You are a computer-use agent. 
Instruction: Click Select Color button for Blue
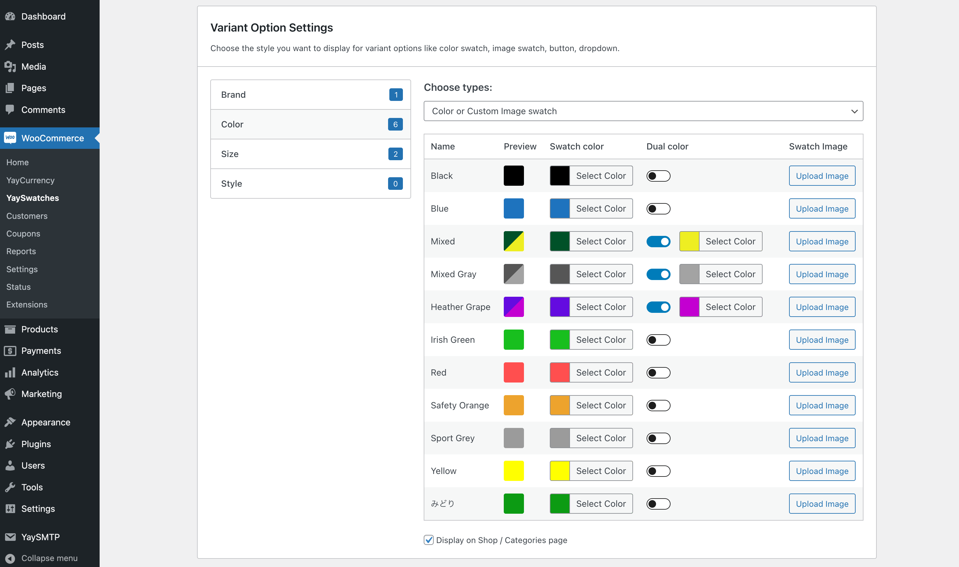click(601, 209)
